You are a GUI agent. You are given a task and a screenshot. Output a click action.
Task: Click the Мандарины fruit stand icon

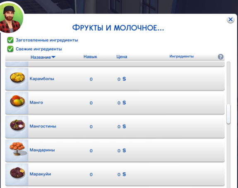17,149
